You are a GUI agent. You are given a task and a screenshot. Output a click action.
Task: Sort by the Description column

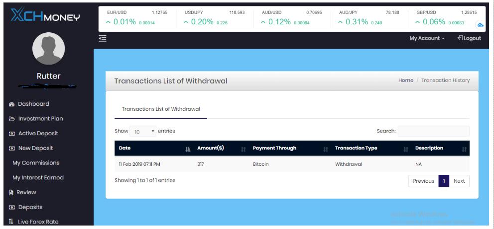[440, 148]
